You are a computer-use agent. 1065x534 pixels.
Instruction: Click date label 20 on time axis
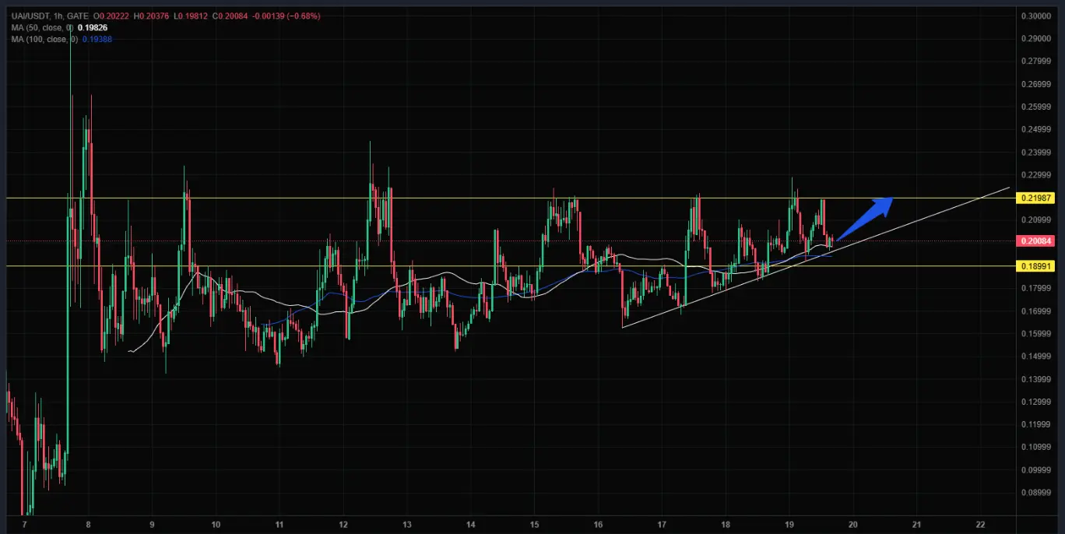[852, 524]
